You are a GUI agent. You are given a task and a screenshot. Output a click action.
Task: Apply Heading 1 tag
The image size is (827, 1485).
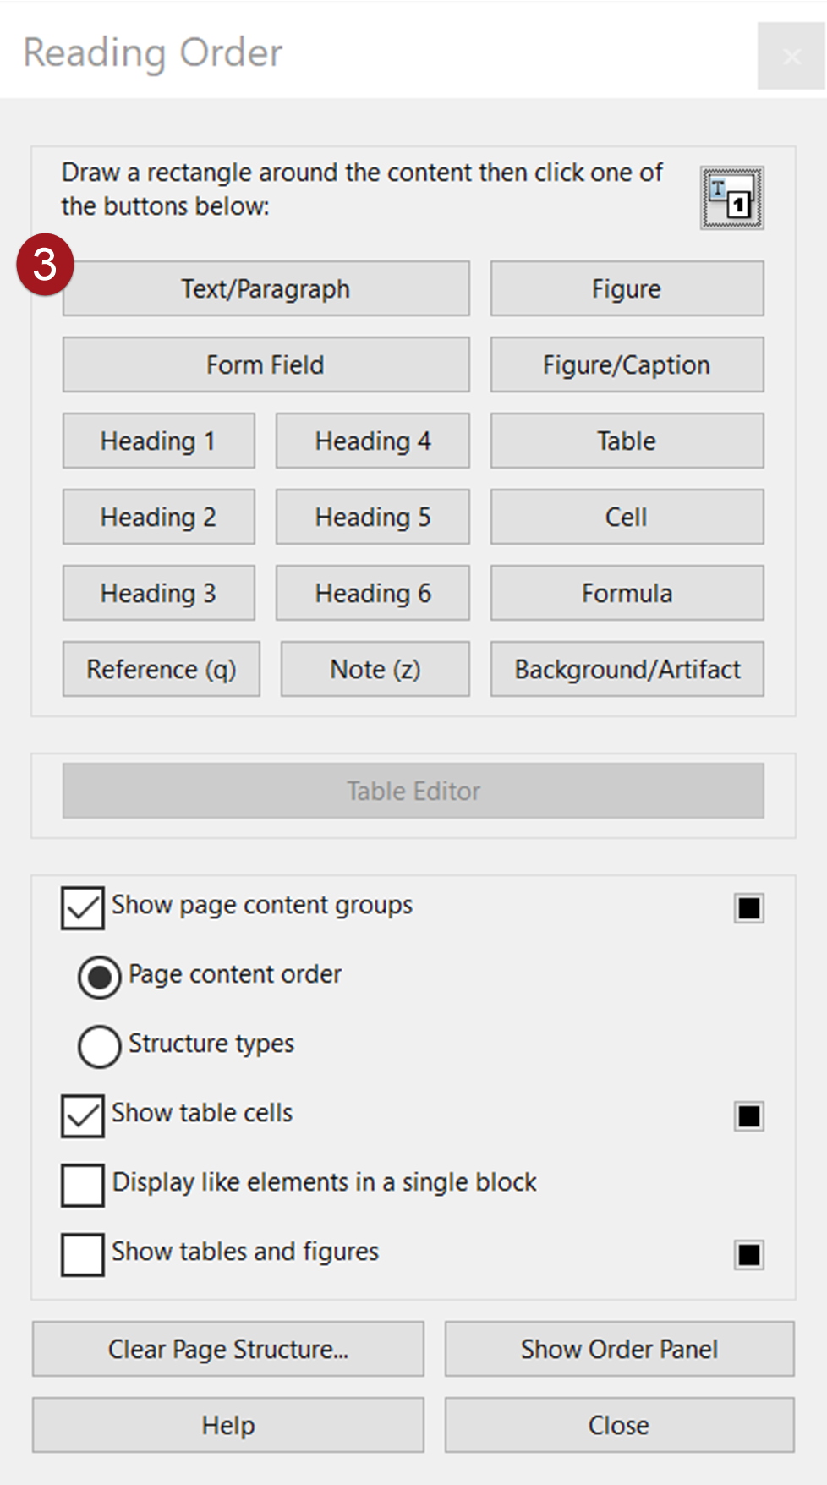click(x=158, y=441)
